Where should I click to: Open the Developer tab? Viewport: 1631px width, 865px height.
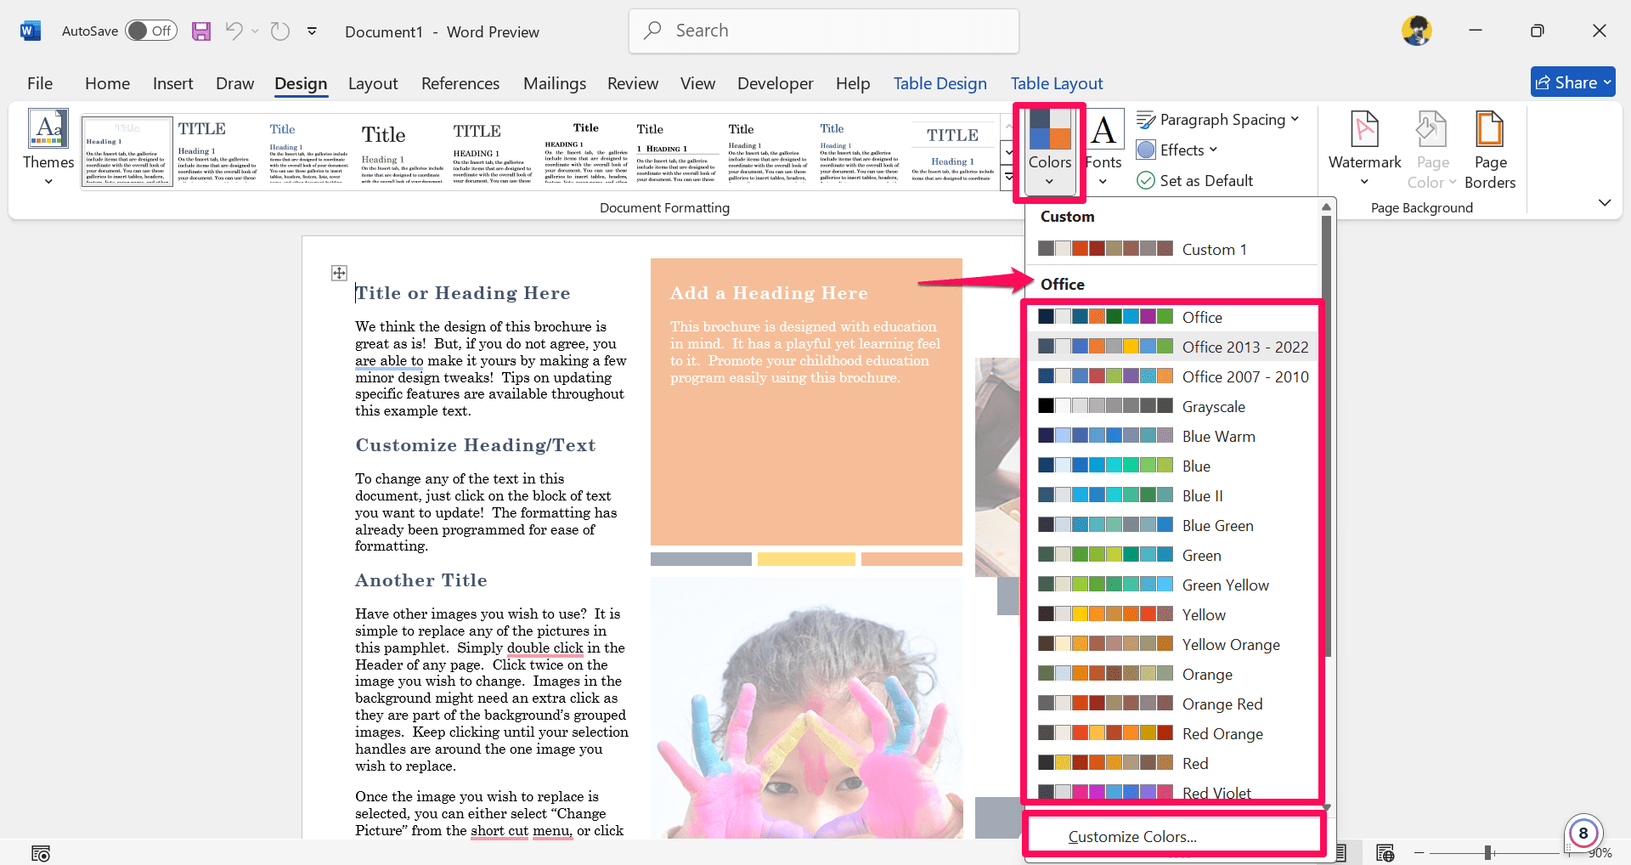click(775, 83)
